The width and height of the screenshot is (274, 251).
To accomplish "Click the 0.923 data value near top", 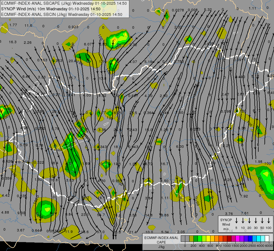I will click(x=73, y=27).
